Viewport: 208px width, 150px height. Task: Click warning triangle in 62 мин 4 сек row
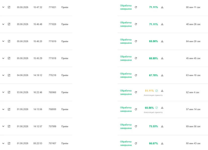click(x=162, y=91)
